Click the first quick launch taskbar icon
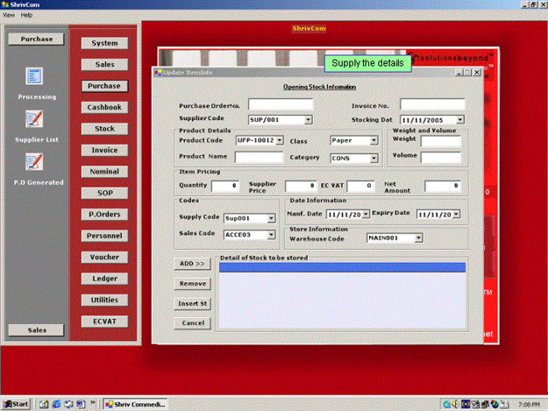Image resolution: width=548 pixels, height=411 pixels. click(44, 404)
